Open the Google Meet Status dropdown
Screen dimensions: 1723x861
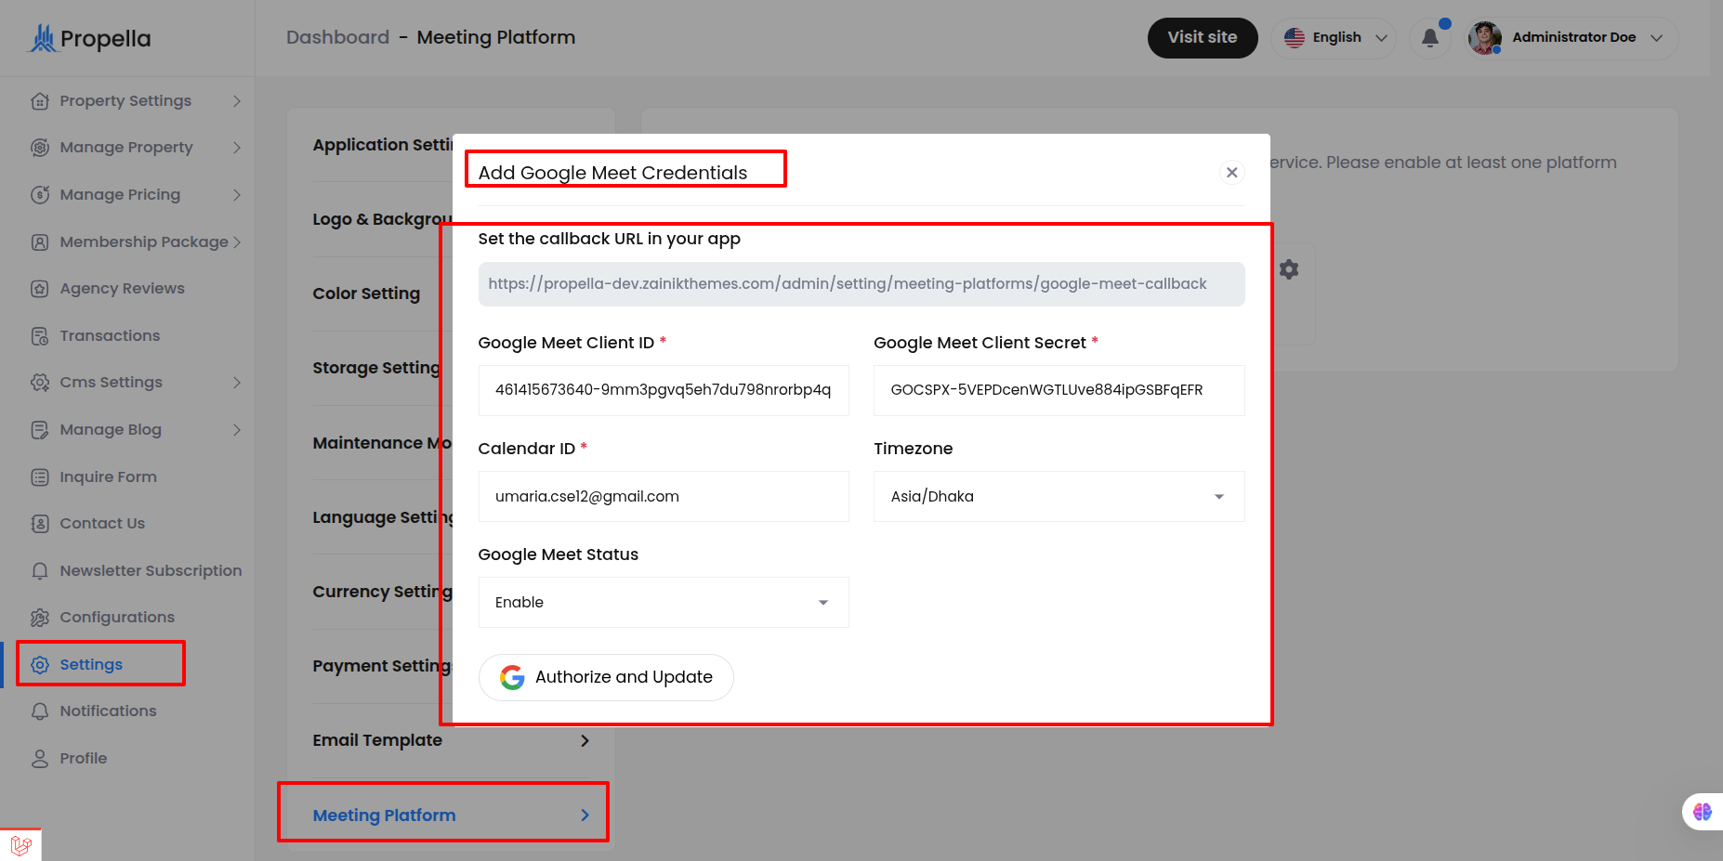click(x=664, y=602)
